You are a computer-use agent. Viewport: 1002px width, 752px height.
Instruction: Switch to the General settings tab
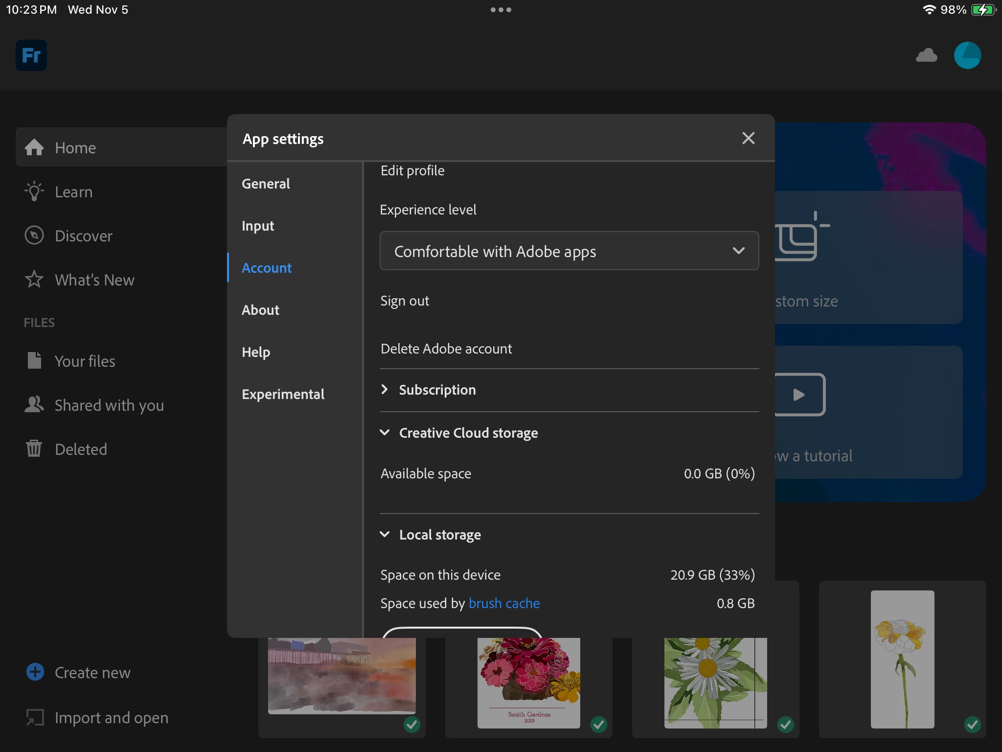point(266,184)
